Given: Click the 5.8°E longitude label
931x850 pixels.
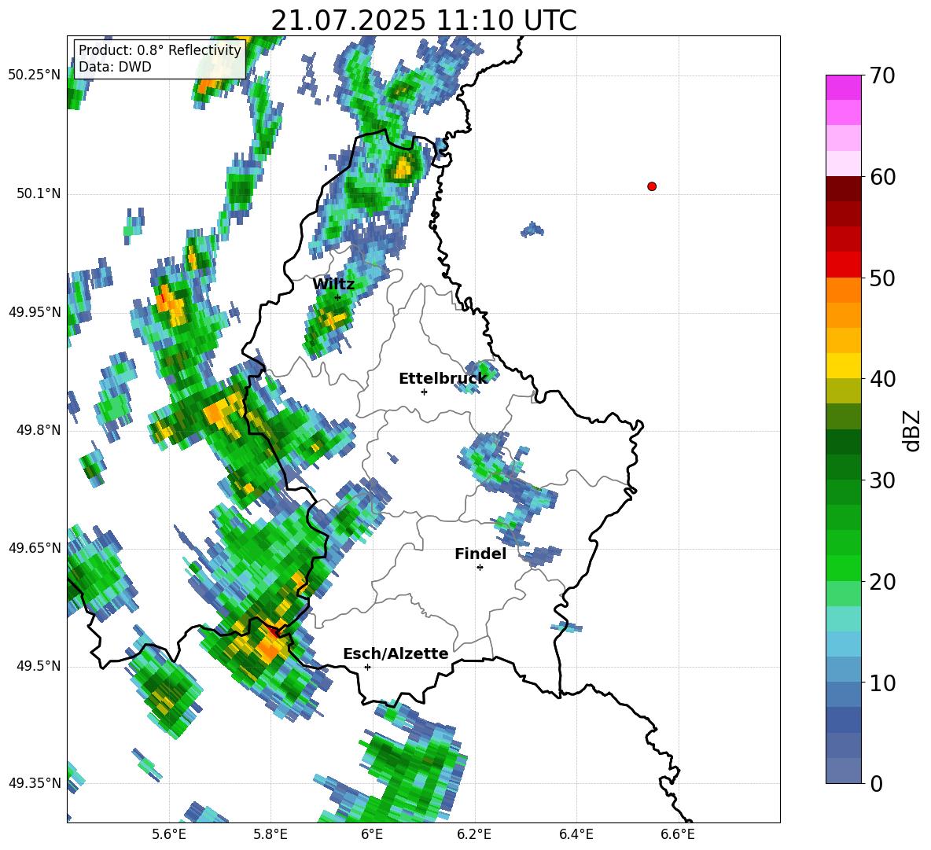Looking at the screenshot, I should [270, 834].
